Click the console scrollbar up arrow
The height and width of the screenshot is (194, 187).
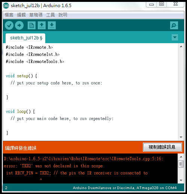(x=181, y=157)
